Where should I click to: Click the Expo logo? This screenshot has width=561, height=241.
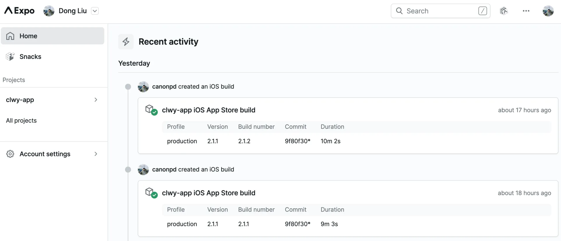click(x=19, y=11)
